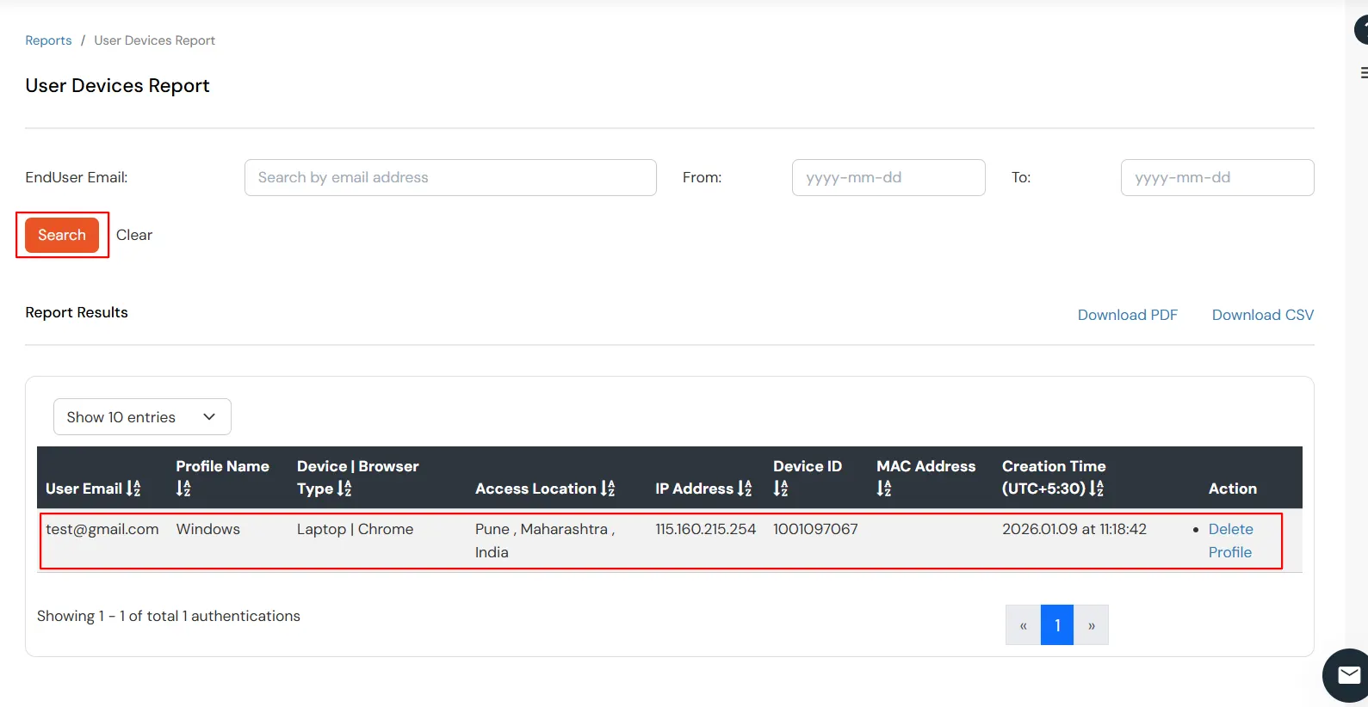1368x707 pixels.
Task: Select page 1 in pagination
Action: coord(1057,625)
